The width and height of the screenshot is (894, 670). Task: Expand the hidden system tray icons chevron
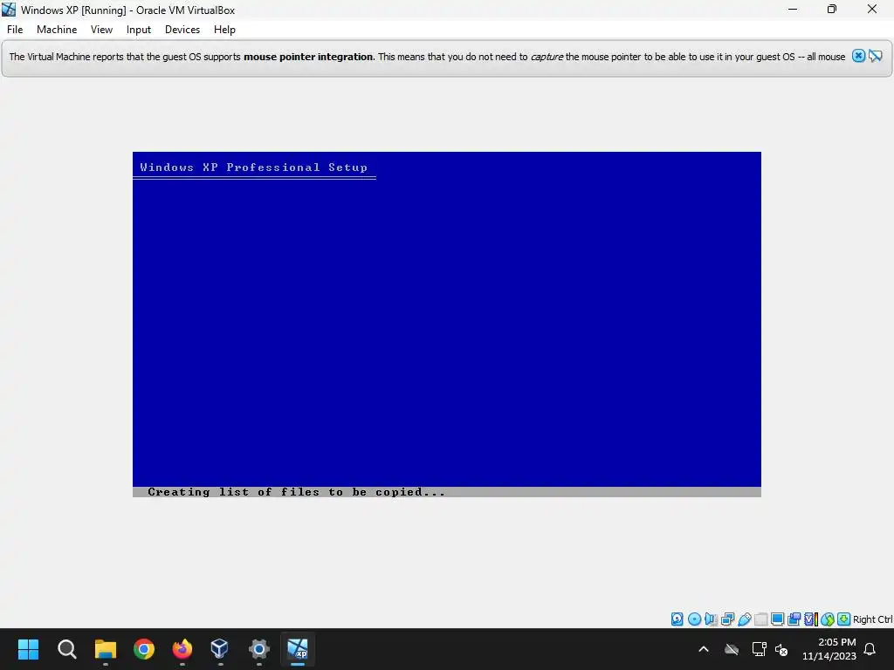click(704, 649)
